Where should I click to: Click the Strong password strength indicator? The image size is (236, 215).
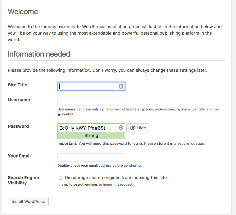91,135
